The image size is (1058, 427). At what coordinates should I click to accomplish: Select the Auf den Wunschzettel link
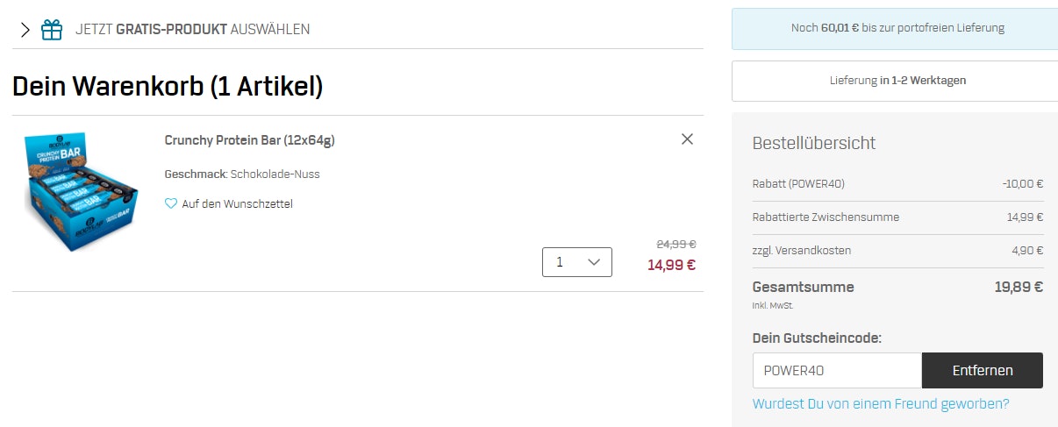[x=237, y=203]
